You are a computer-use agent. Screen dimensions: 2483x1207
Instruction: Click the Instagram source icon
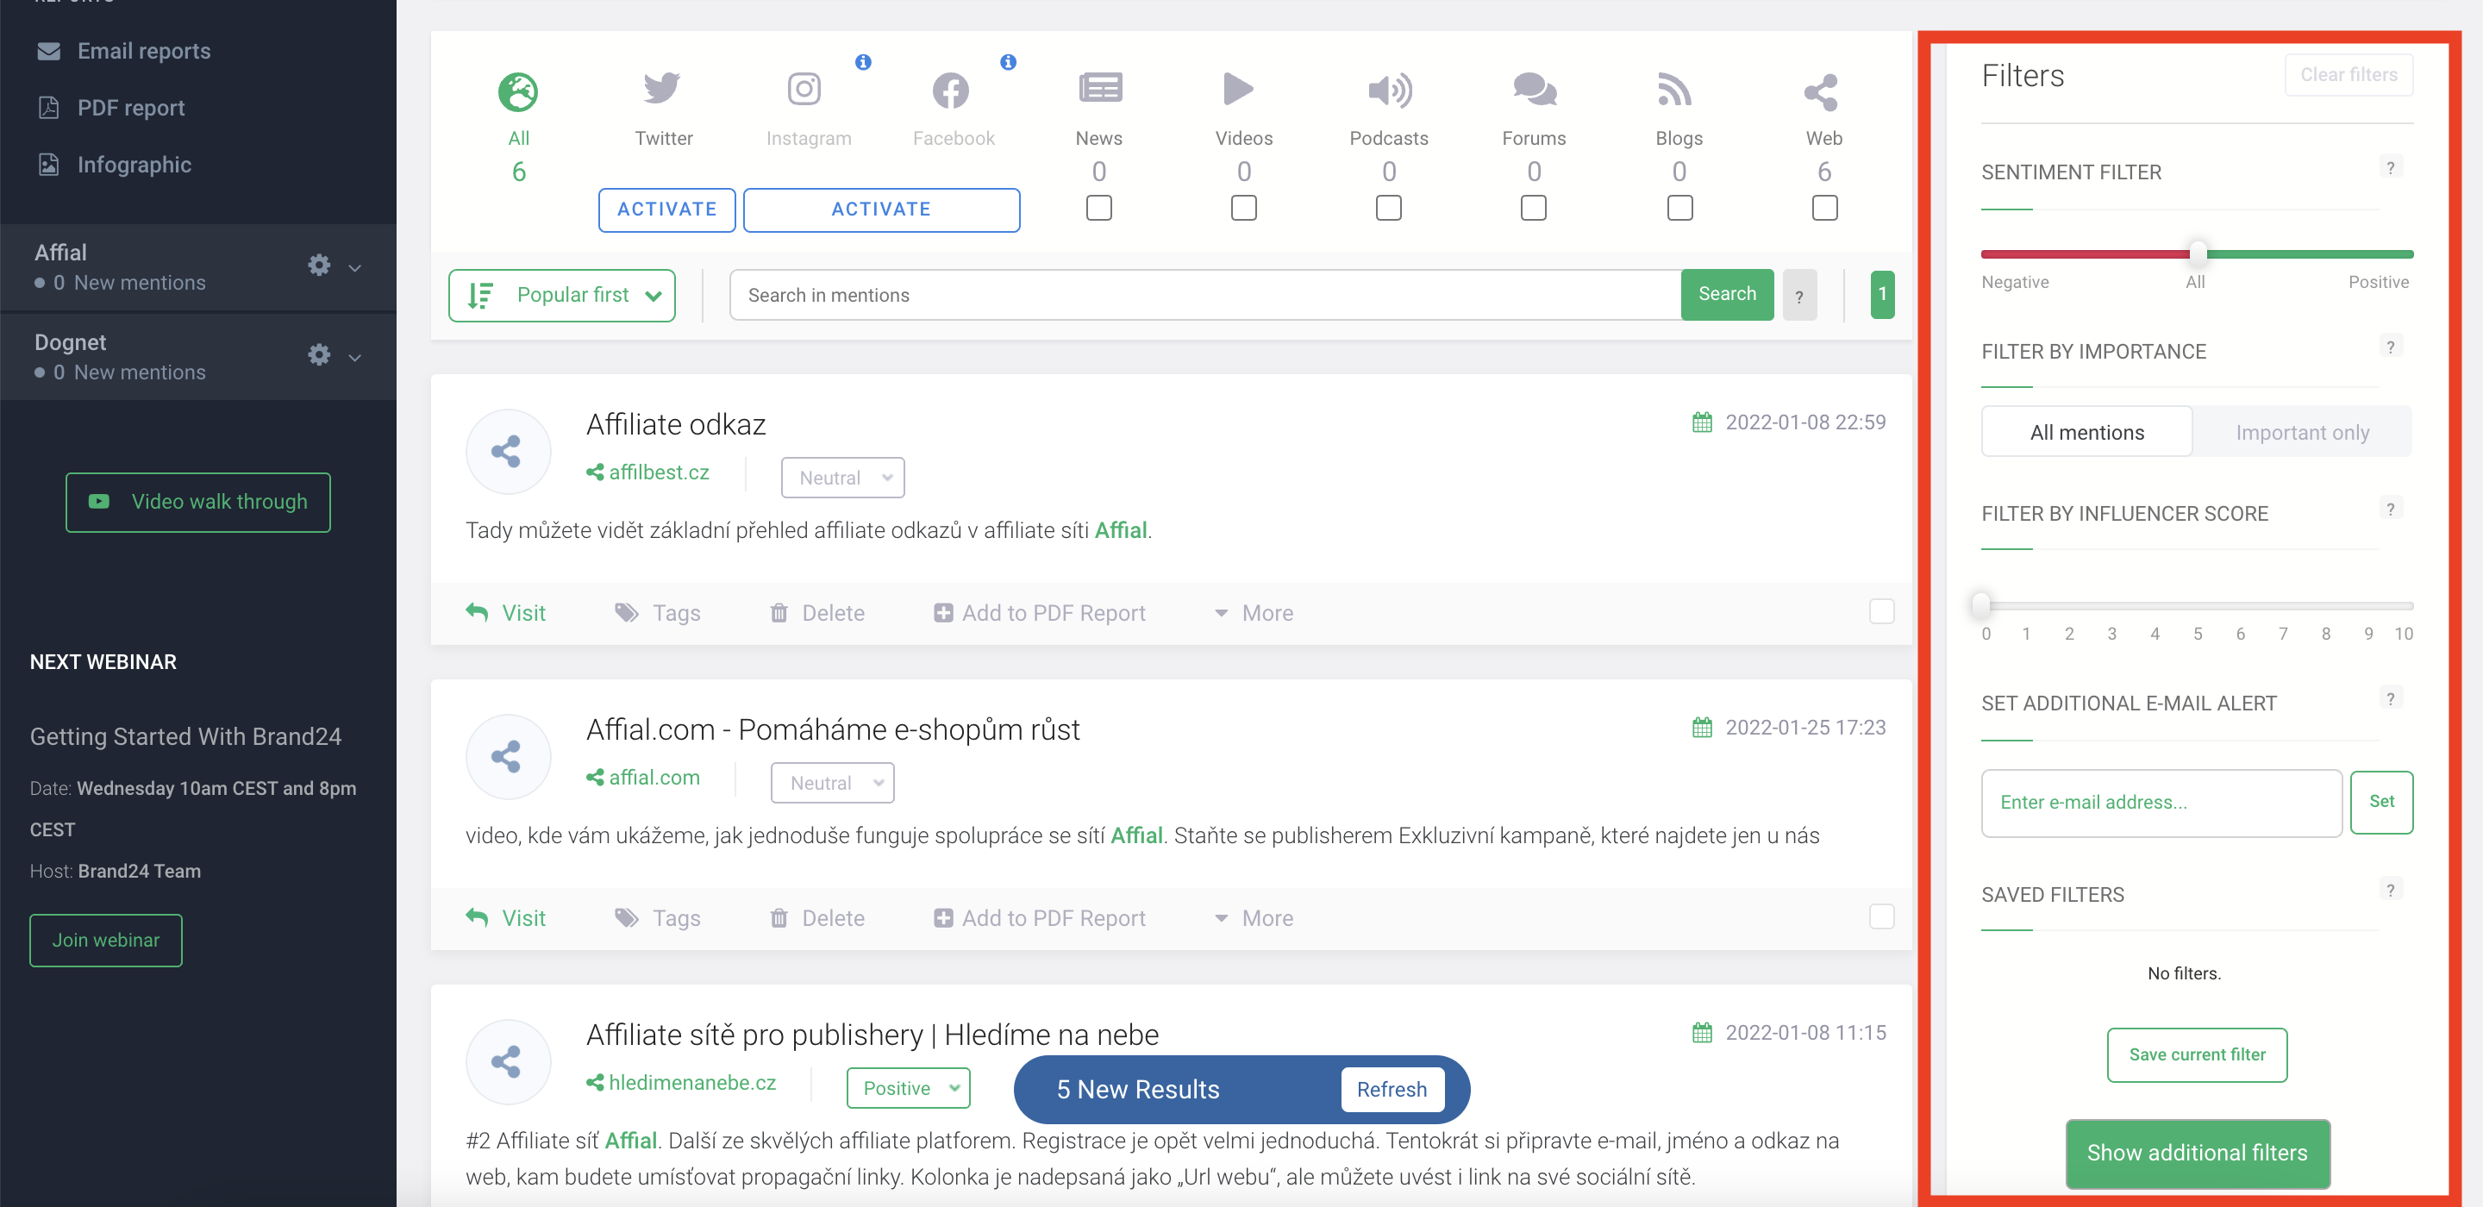click(804, 89)
